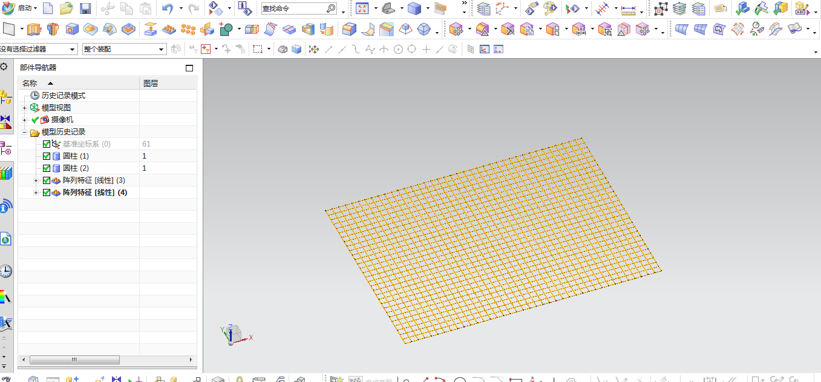Expand the 摄像机 tree node
Viewport: 821px width, 382px height.
pos(25,120)
